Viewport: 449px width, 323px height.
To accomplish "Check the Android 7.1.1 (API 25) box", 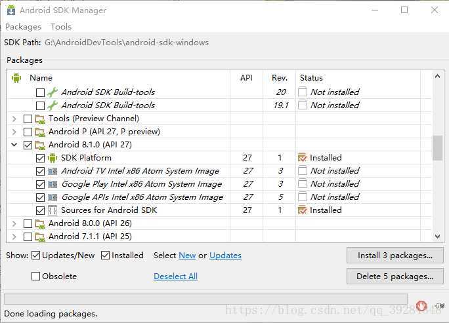I will pos(28,237).
